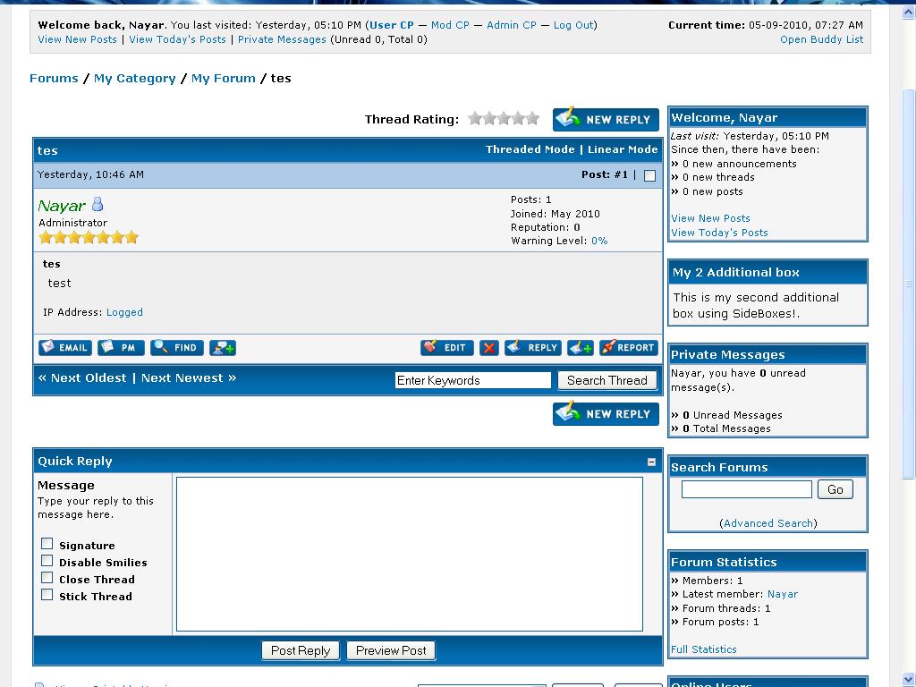Click the Edit post button
This screenshot has width=916, height=687.
point(447,348)
